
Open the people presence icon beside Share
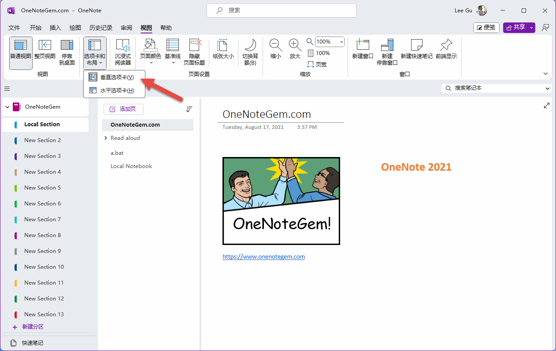point(545,28)
